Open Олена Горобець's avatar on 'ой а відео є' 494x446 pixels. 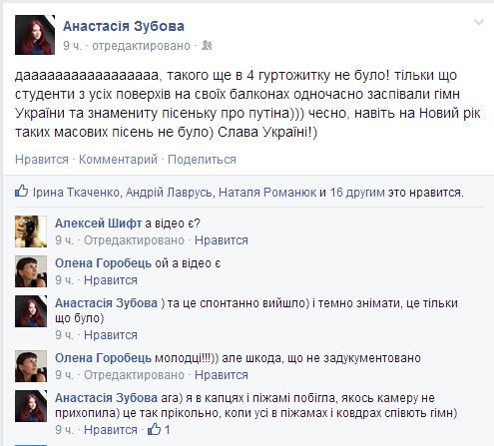coord(31,271)
